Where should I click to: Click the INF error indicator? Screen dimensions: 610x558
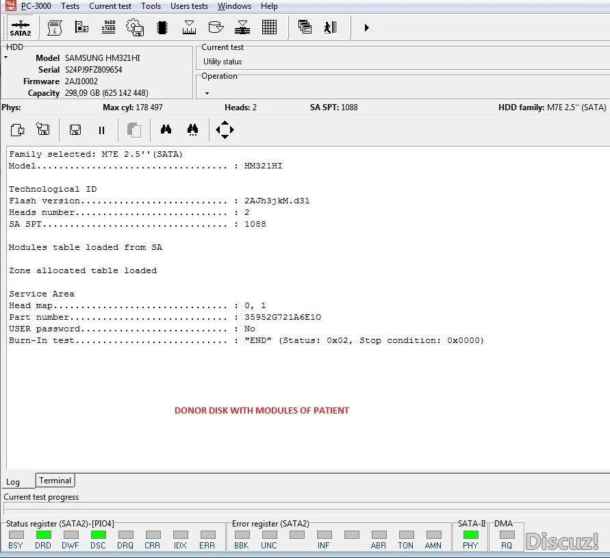click(x=324, y=535)
